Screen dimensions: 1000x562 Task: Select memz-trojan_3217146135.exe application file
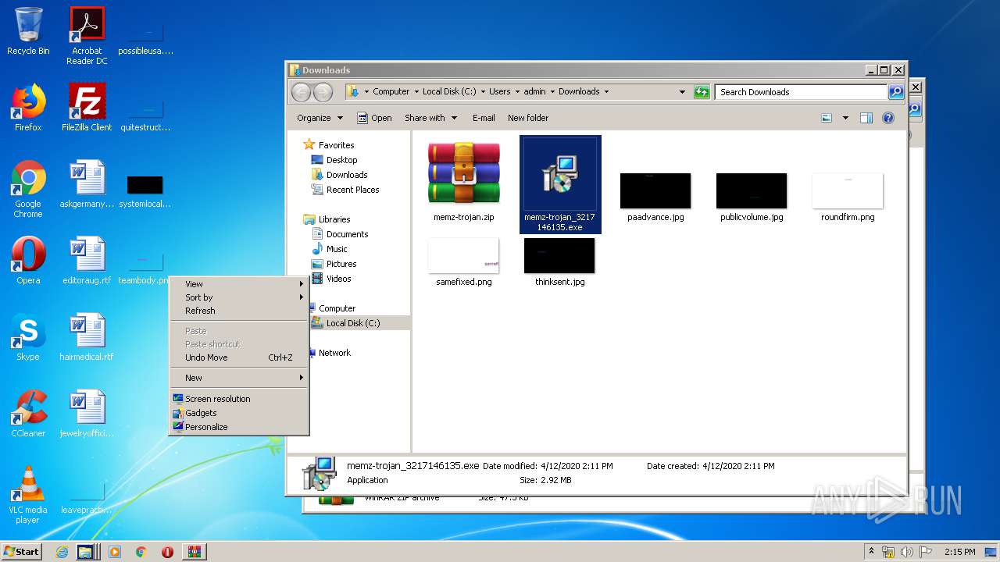tap(559, 185)
